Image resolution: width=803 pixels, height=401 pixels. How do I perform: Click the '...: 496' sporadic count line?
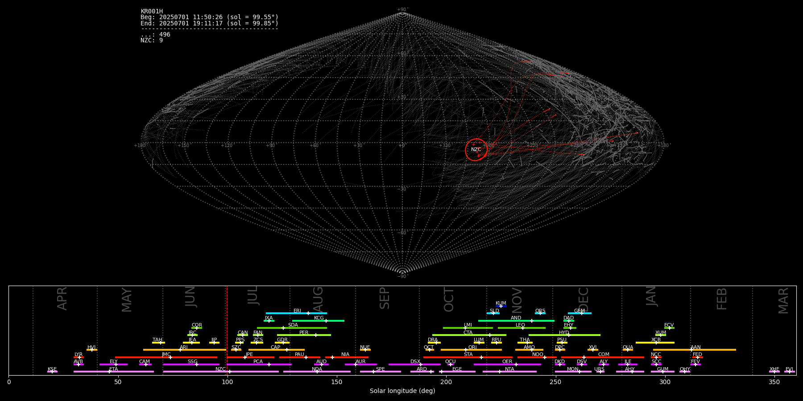155,35
